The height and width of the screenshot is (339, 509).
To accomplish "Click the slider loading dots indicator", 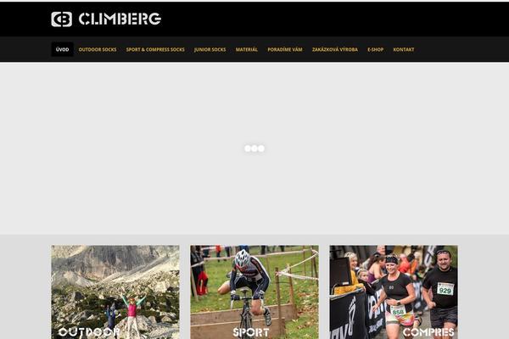I will coord(255,148).
